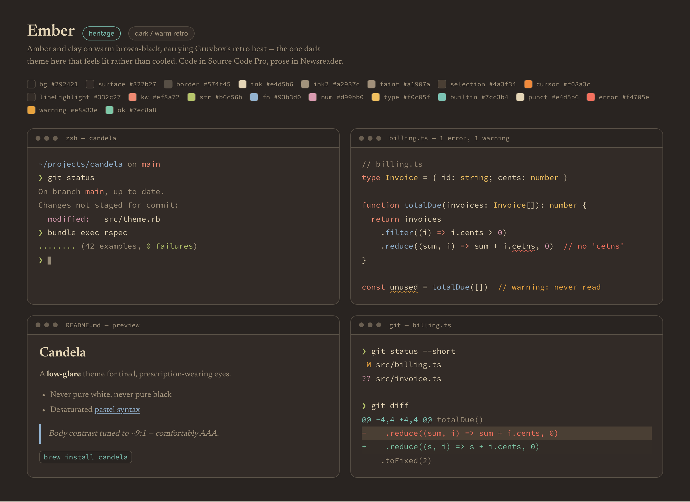Click the cursor #f08a3c orange swatch
The height and width of the screenshot is (502, 690).
pos(528,84)
